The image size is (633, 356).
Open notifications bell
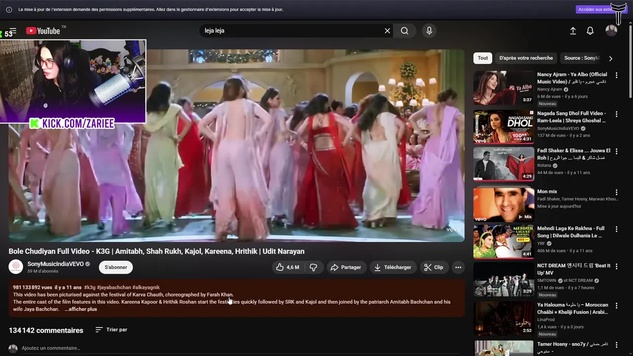tap(590, 31)
